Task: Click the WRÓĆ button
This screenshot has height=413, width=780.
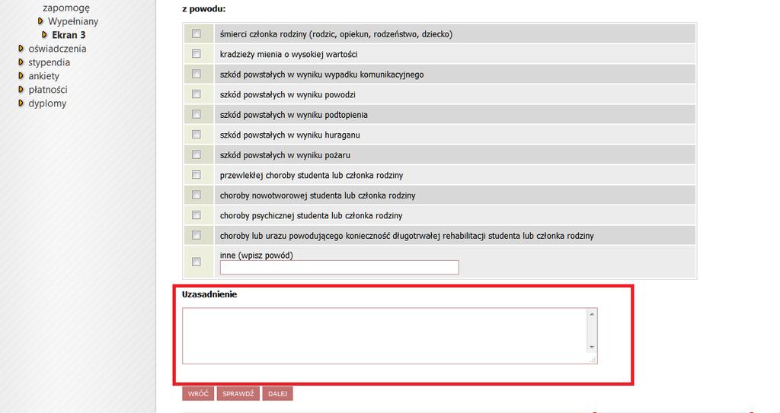Action: 198,394
